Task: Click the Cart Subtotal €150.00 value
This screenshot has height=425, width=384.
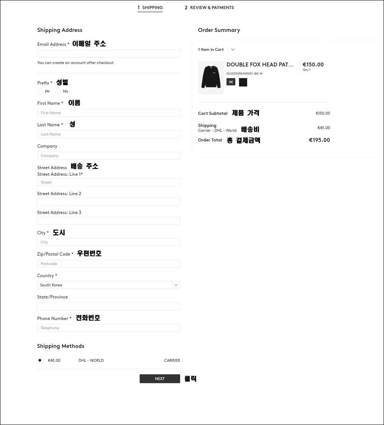Action: click(x=323, y=113)
